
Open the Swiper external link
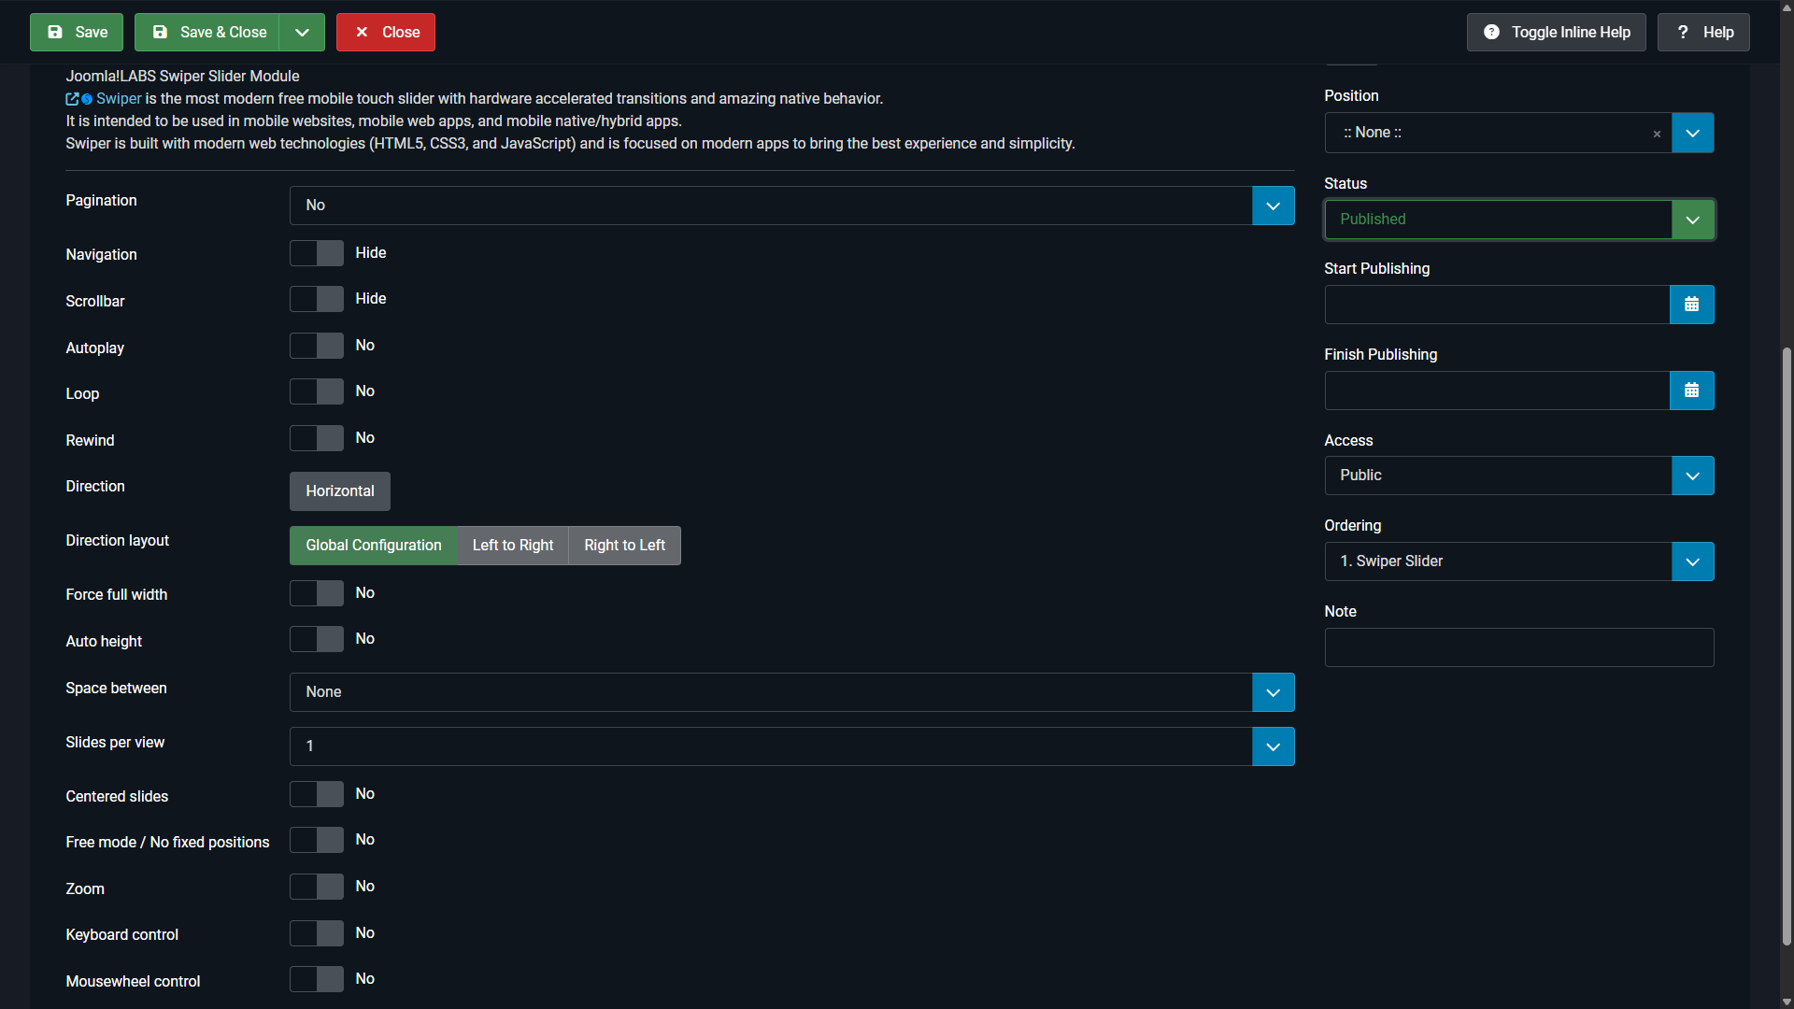(118, 99)
